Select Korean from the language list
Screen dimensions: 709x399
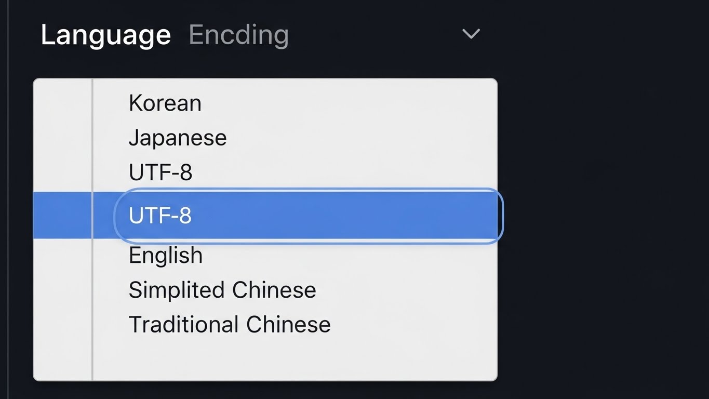[165, 103]
